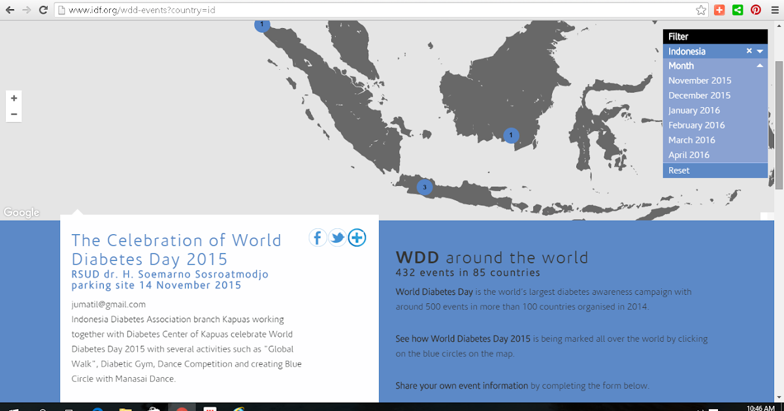This screenshot has height=411, width=784.
Task: Click the blue plus share icon
Action: pyautogui.click(x=357, y=238)
